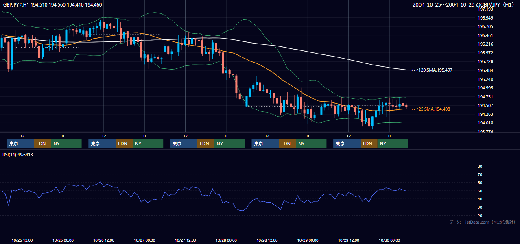Click the 10/29 00:00 time axis label
The image size is (520, 244).
[308, 240]
